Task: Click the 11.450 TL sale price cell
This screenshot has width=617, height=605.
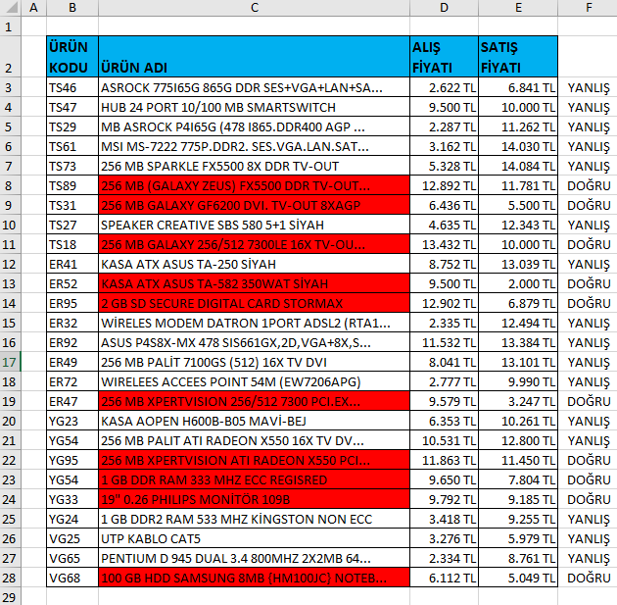Action: click(518, 460)
